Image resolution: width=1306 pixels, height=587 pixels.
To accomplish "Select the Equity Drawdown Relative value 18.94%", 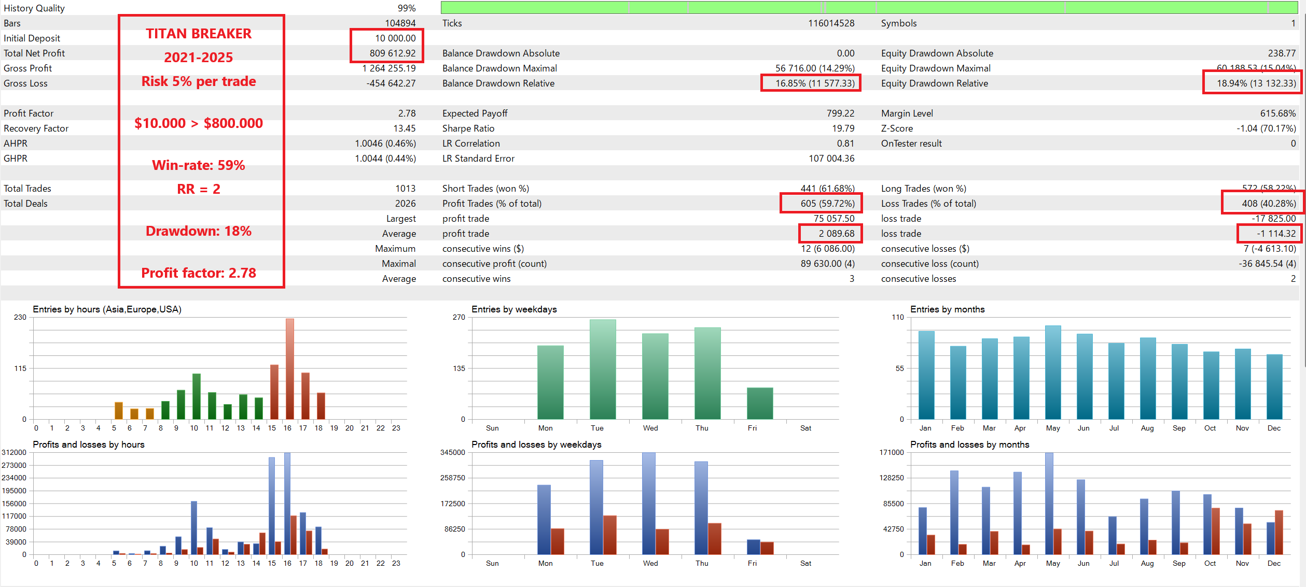I will [1256, 83].
